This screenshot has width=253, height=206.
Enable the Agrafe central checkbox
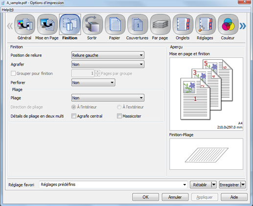[x=74, y=116]
